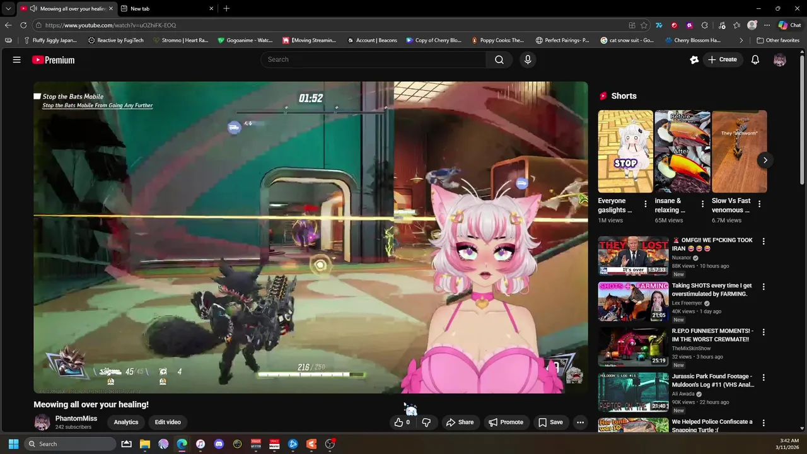The height and width of the screenshot is (454, 807).
Task: Open YouTube notifications bell
Action: point(755,60)
